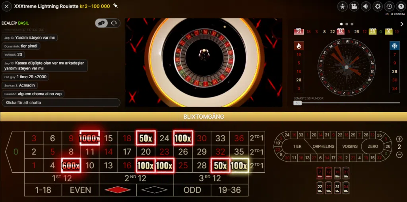Go to next statistics page with the arrow

pos(402,24)
